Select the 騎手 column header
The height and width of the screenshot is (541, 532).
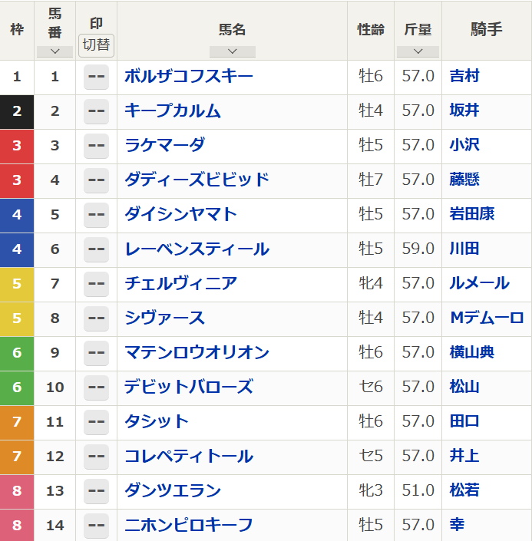click(x=486, y=30)
